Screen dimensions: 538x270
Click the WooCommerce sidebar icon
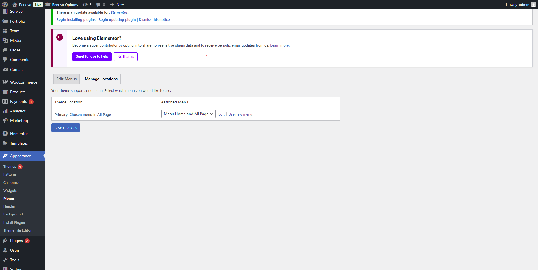click(x=5, y=82)
